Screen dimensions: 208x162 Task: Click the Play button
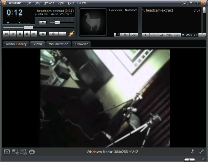[13, 34]
